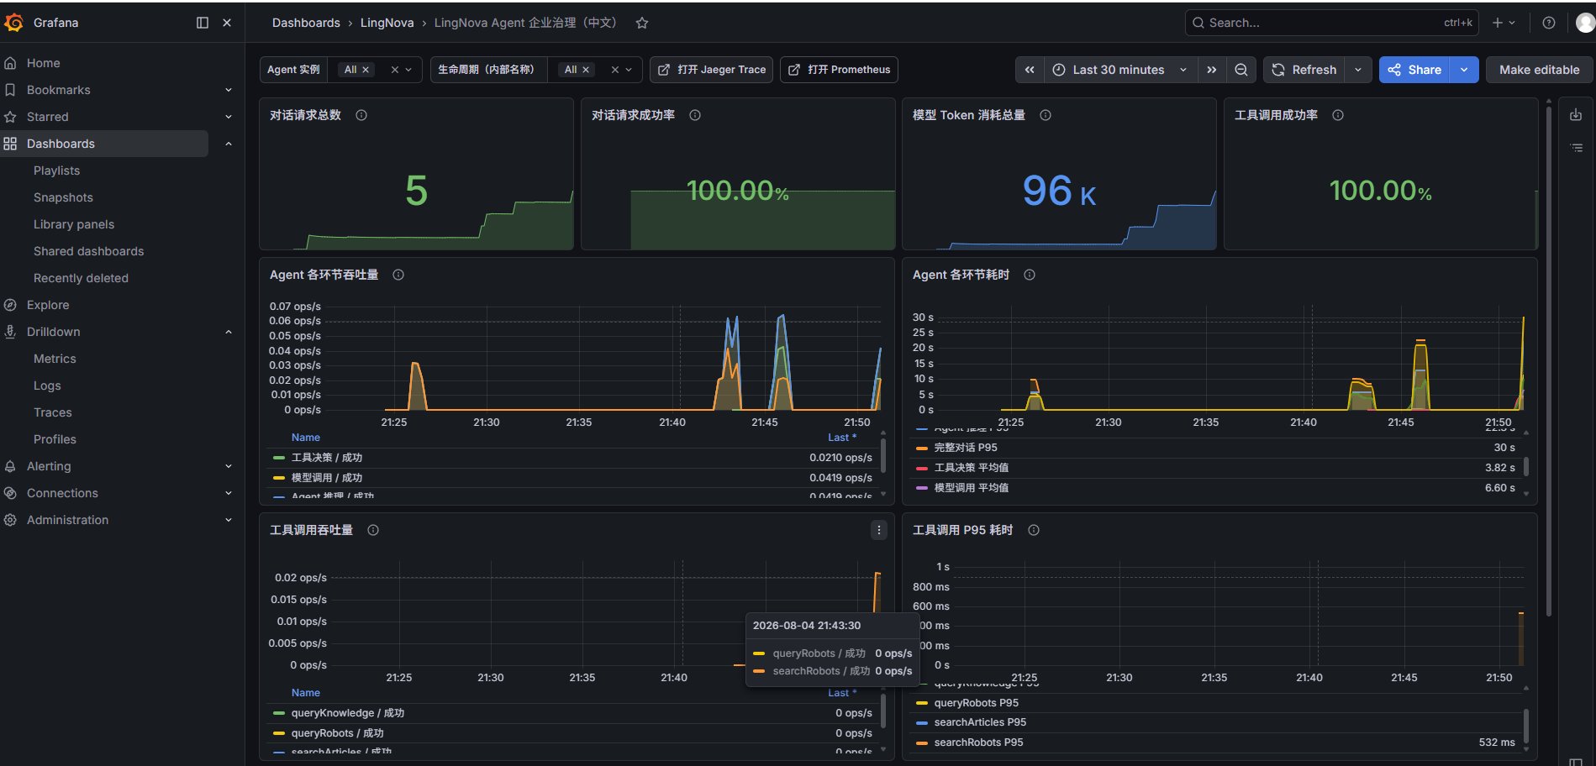This screenshot has height=766, width=1596.
Task: Zoom out the time range
Action: pos(1241,70)
